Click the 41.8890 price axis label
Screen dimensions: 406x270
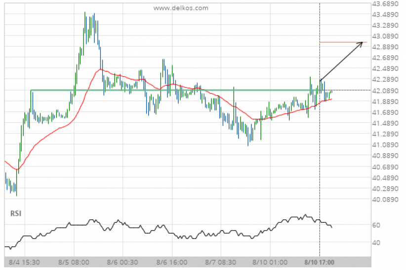(x=385, y=102)
